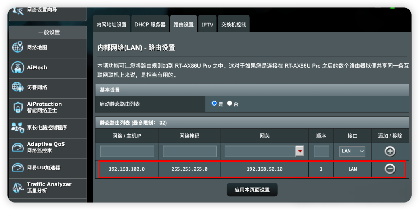Screen dimensions: 419x210
Task: Remove the 192.168.100.0 route entry
Action: (x=390, y=169)
